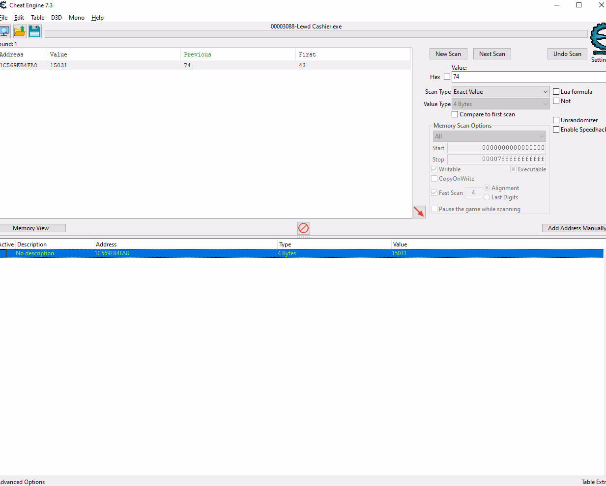606x486 pixels.
Task: Click the Undo Scan button
Action: pos(567,54)
